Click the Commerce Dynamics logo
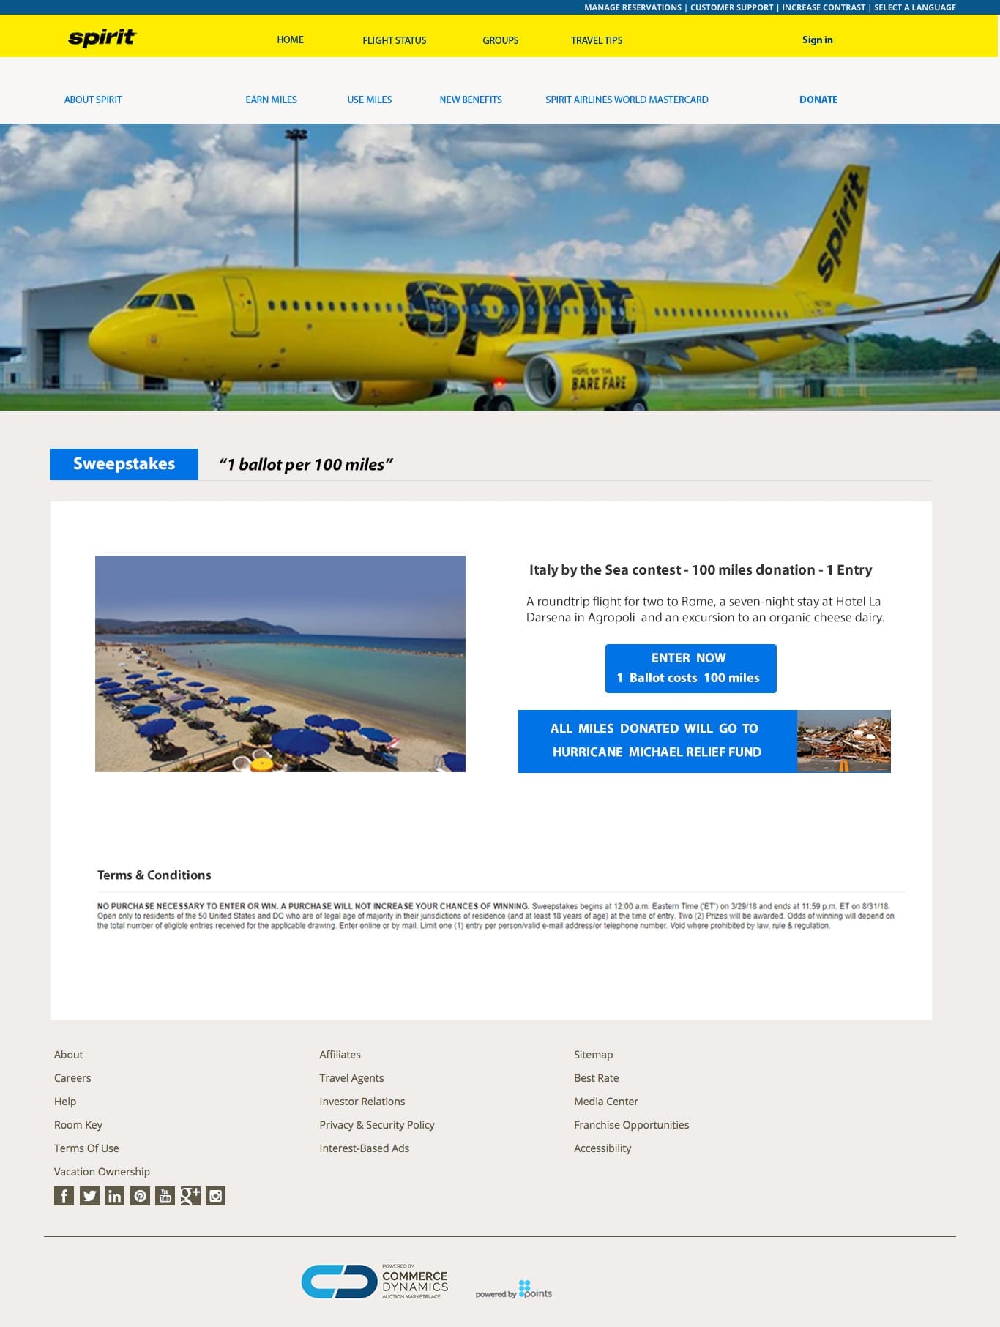Image resolution: width=1000 pixels, height=1327 pixels. point(375,1282)
